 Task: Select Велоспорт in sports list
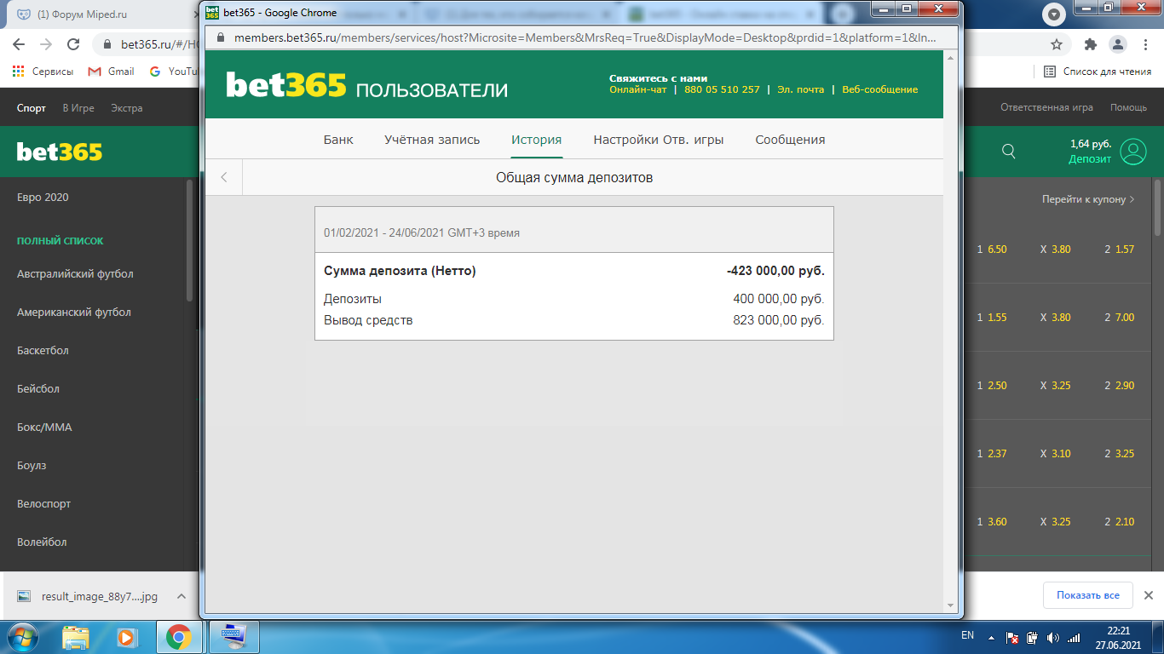coord(43,504)
